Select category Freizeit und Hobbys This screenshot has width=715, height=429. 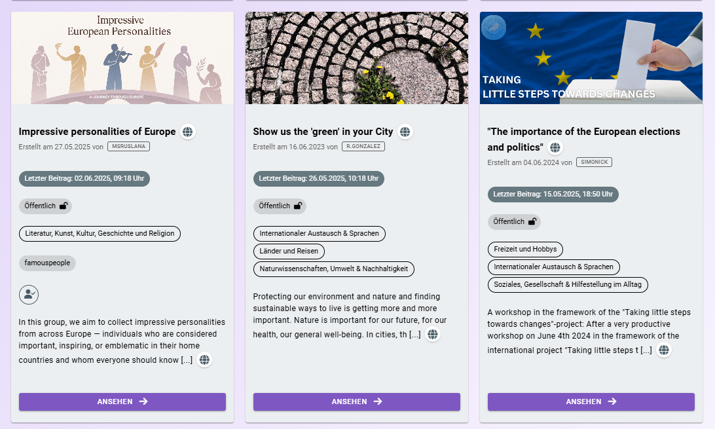pos(525,249)
